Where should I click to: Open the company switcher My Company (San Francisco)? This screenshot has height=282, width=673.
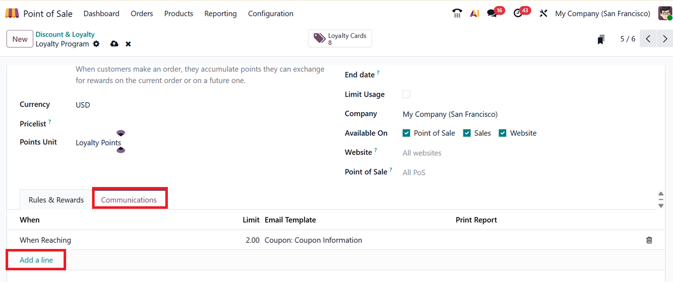602,14
